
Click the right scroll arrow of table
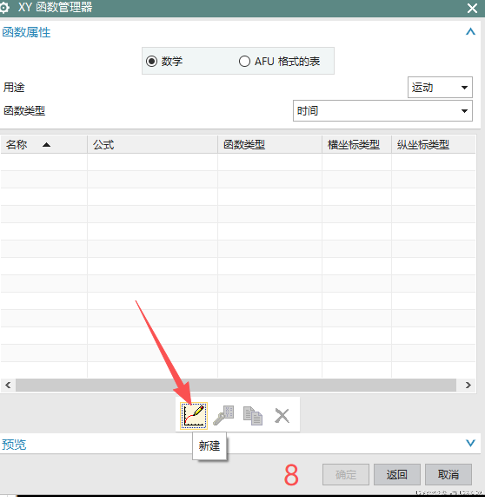pyautogui.click(x=468, y=385)
